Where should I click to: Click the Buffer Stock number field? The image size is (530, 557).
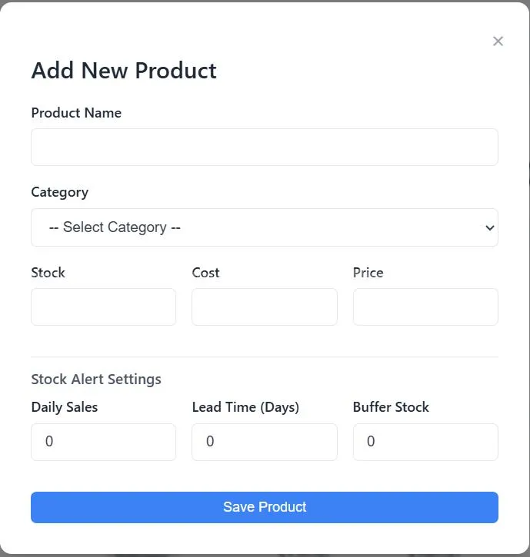click(x=425, y=442)
